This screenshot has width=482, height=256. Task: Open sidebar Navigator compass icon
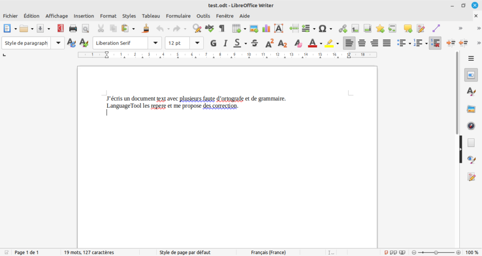(x=471, y=126)
